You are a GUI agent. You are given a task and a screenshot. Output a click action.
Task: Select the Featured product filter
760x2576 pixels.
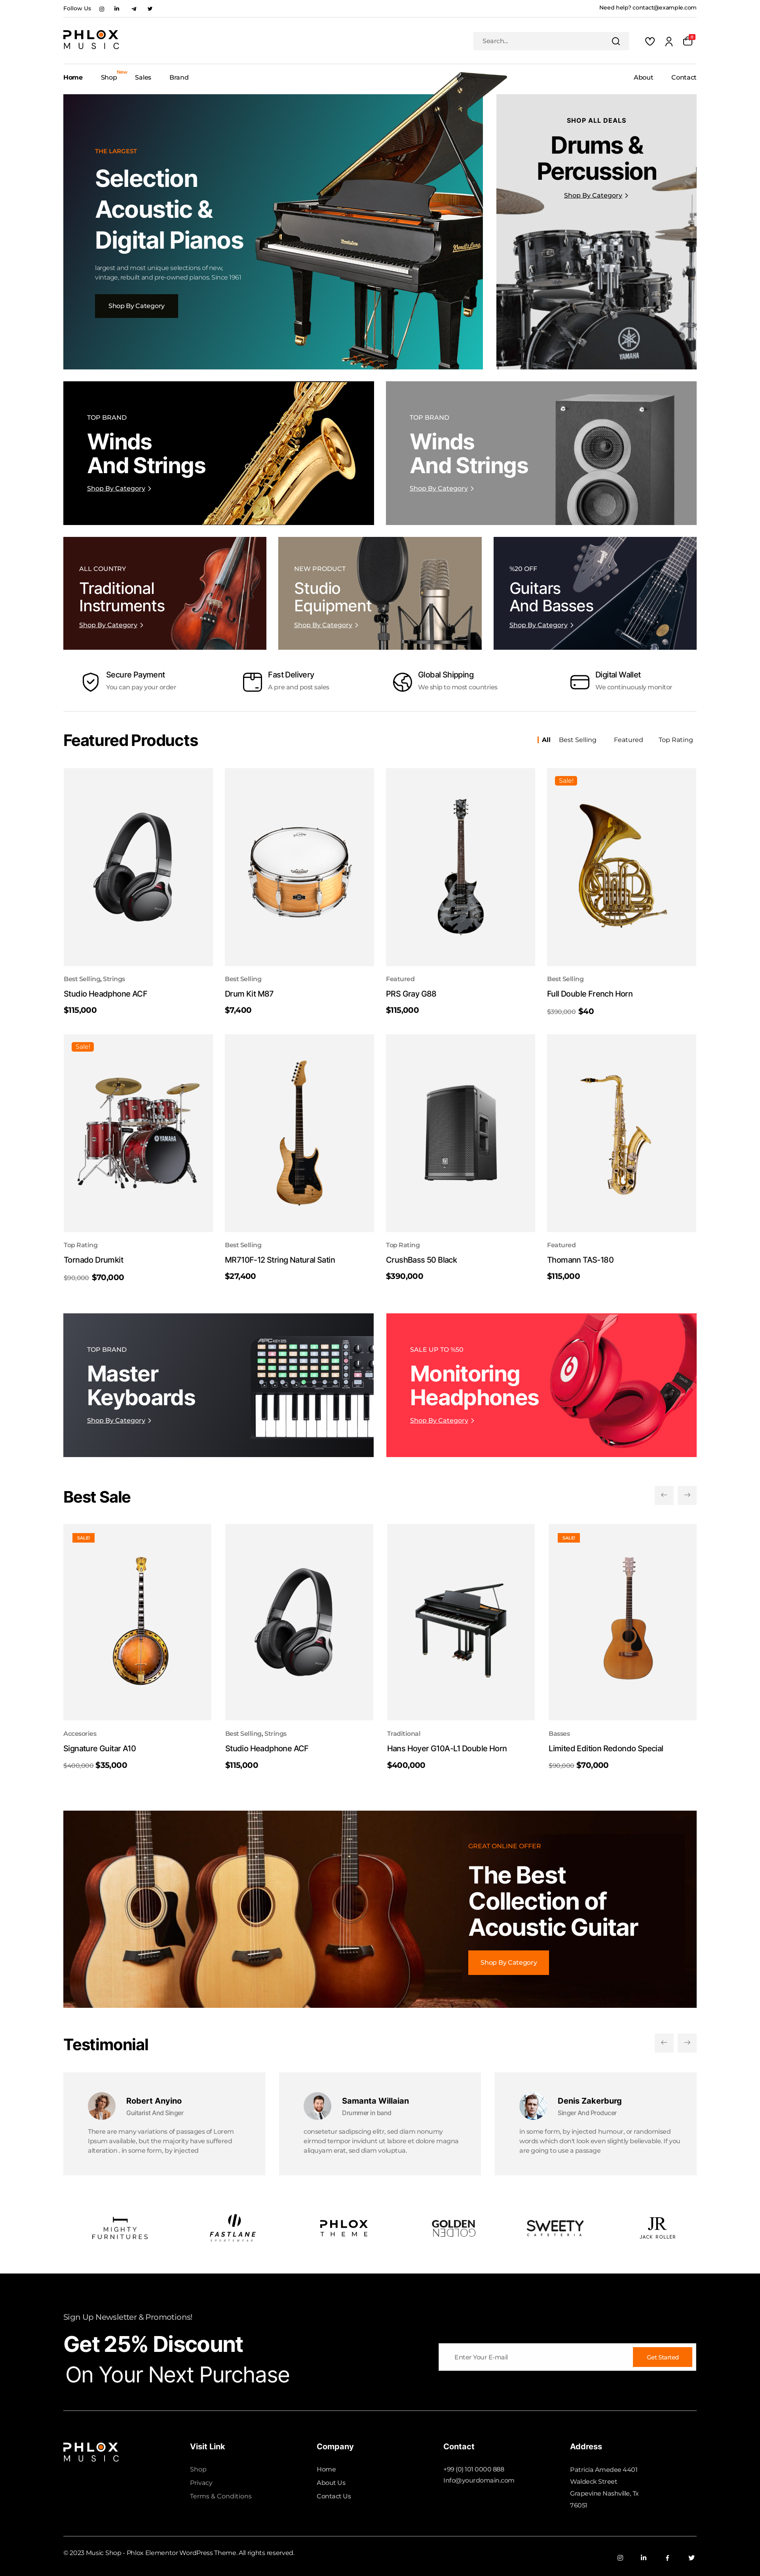point(628,740)
